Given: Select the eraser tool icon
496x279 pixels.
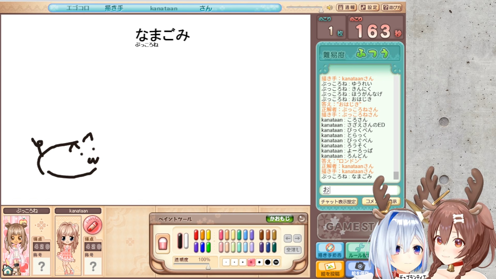Looking at the screenshot, I should [163, 243].
